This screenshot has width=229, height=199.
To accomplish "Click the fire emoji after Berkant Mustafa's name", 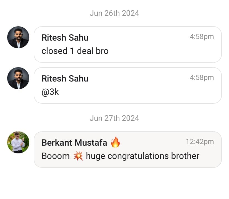I will point(115,143).
